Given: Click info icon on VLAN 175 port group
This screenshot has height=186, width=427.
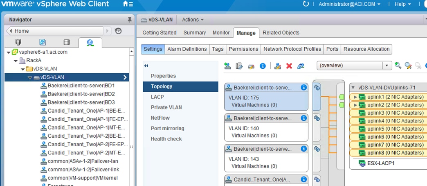Looking at the screenshot, I should [x=303, y=88].
